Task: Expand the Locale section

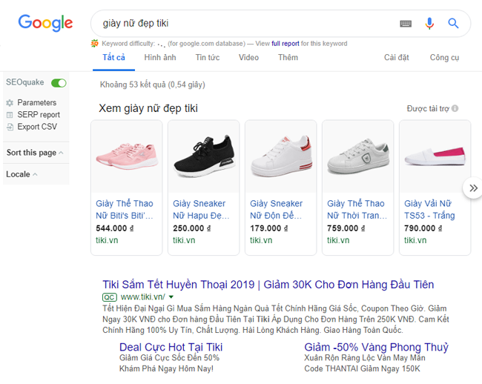Action: pyautogui.click(x=22, y=175)
